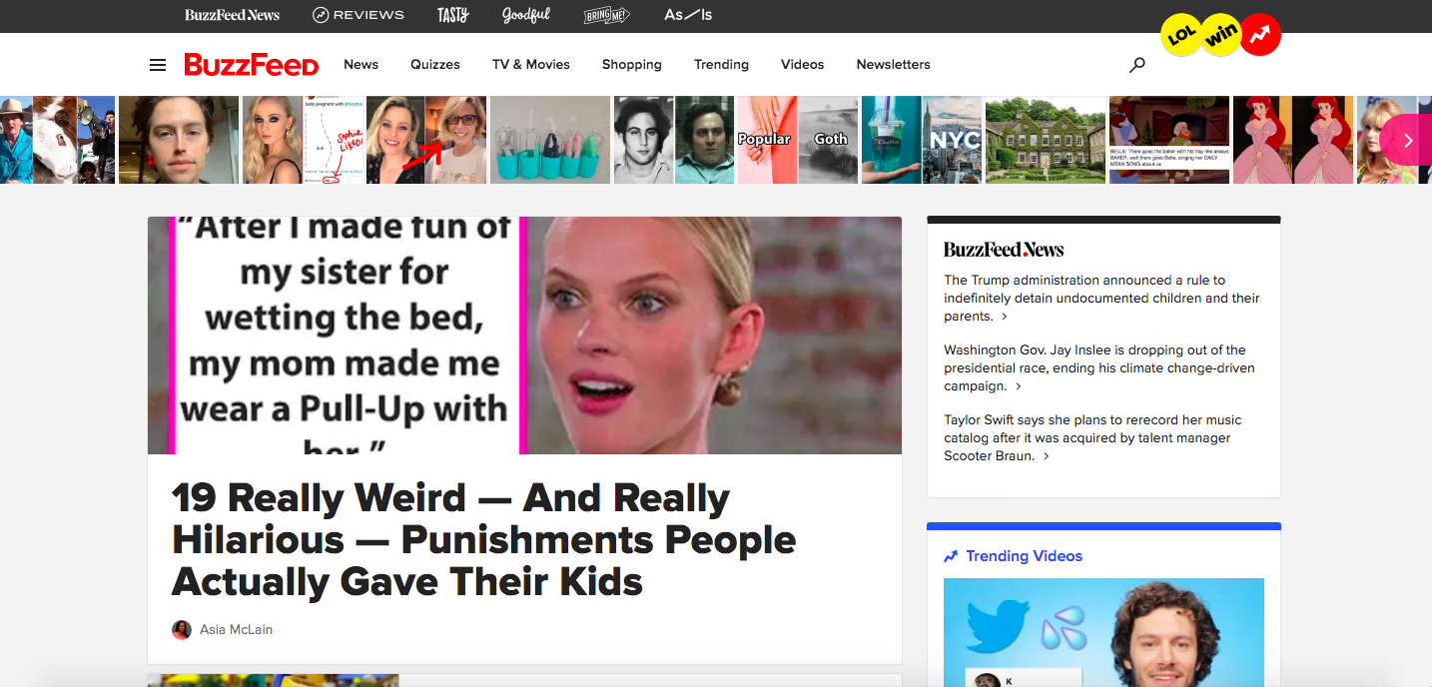The width and height of the screenshot is (1432, 687).
Task: Click the yellow win badge
Action: tap(1220, 35)
